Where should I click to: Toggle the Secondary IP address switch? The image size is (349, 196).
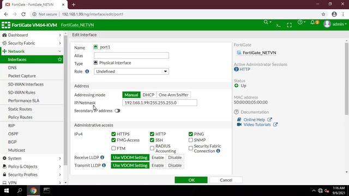[117, 111]
